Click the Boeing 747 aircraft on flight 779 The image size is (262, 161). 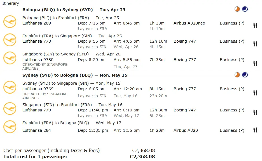185,110
